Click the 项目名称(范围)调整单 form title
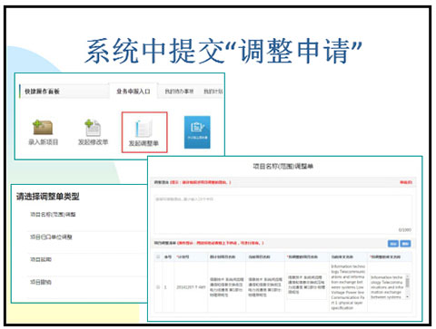 [283, 166]
